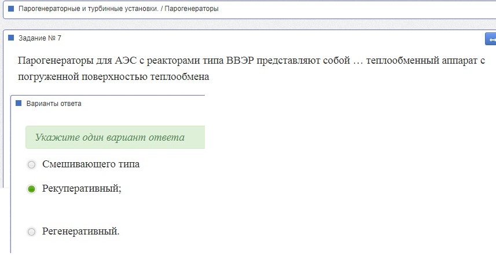The height and width of the screenshot is (260, 496).
Task: Click the 'Регенеративный.' answer label text
Action: (x=80, y=231)
